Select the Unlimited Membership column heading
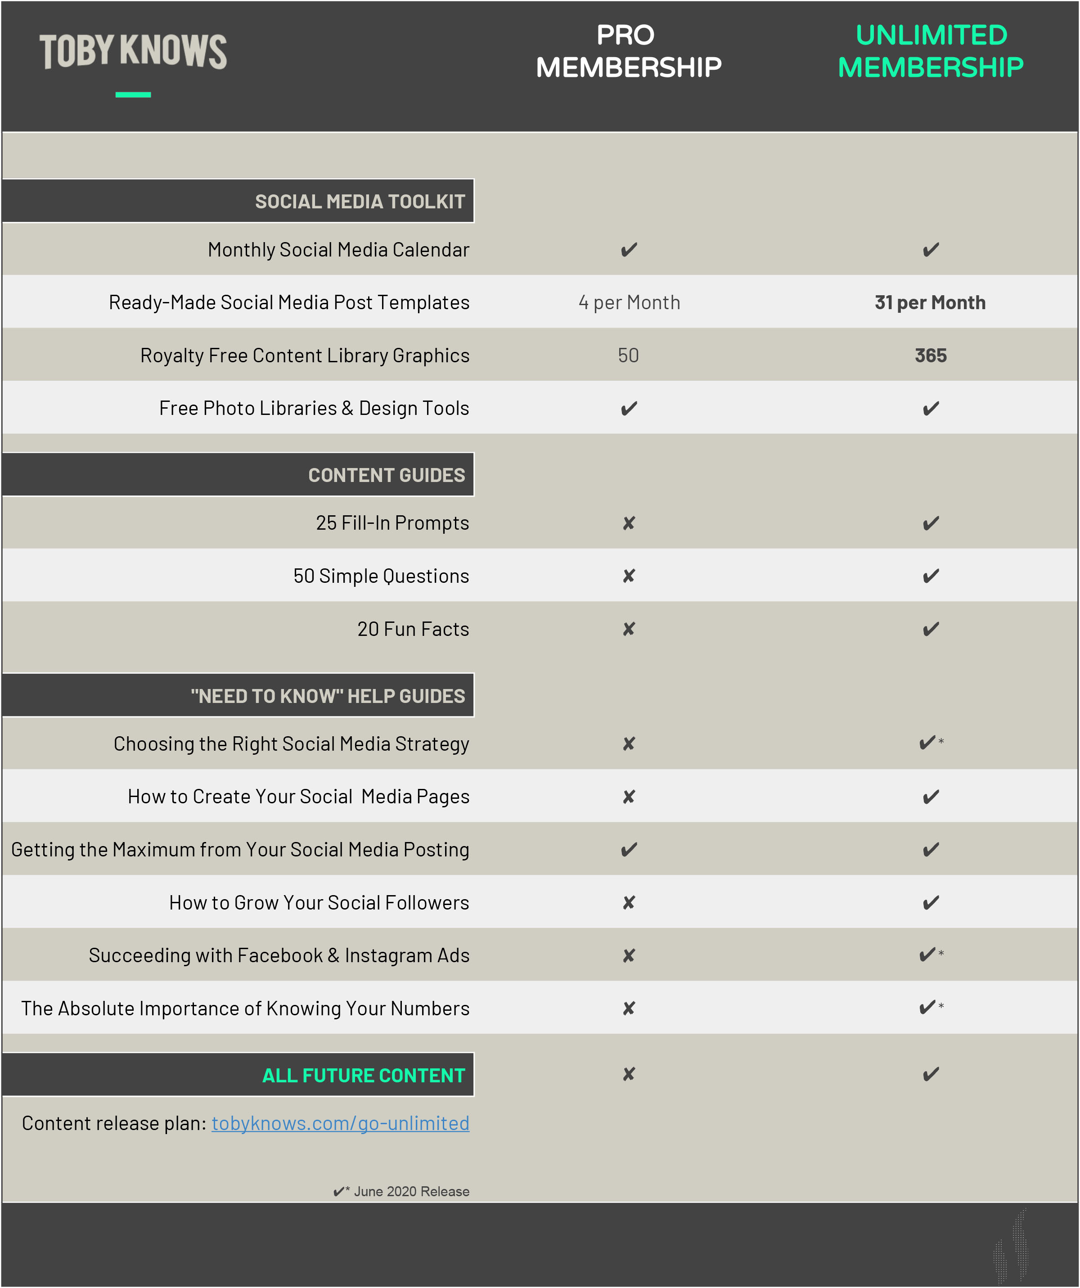 pos(930,51)
